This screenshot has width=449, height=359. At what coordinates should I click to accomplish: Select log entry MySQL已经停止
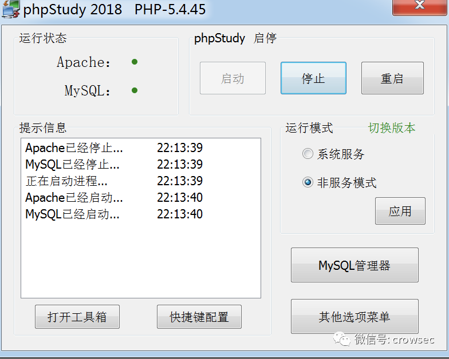141,165
